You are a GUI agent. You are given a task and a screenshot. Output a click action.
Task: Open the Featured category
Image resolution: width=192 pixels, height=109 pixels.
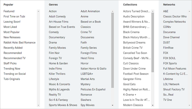9,11
